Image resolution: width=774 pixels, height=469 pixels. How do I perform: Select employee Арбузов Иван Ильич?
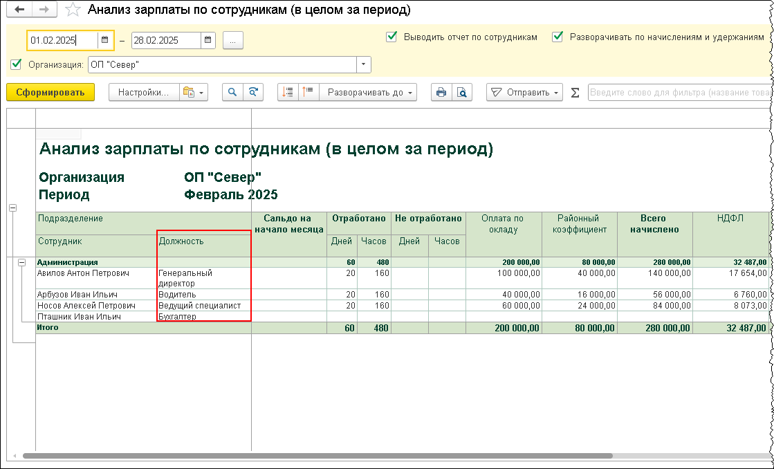pyautogui.click(x=77, y=295)
